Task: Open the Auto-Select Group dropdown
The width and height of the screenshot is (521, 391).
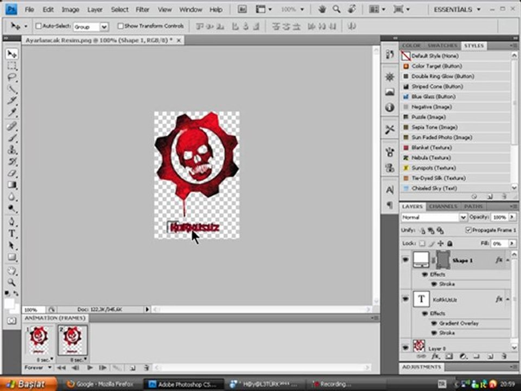Action: click(104, 27)
